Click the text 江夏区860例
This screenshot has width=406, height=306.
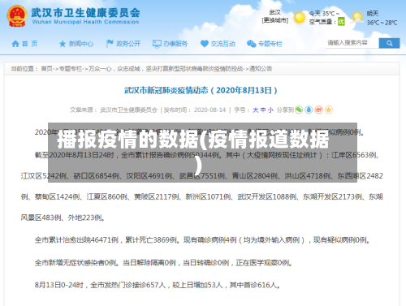[x=107, y=196]
